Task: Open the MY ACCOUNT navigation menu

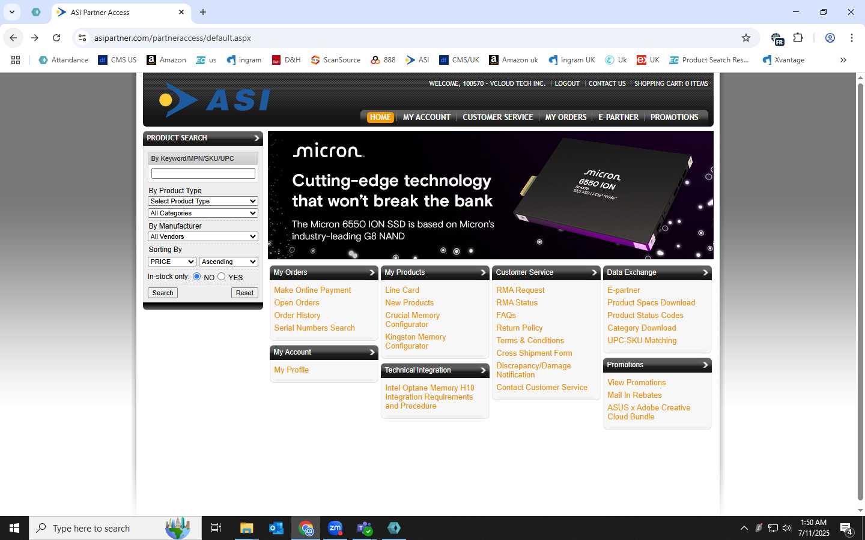Action: pyautogui.click(x=426, y=117)
